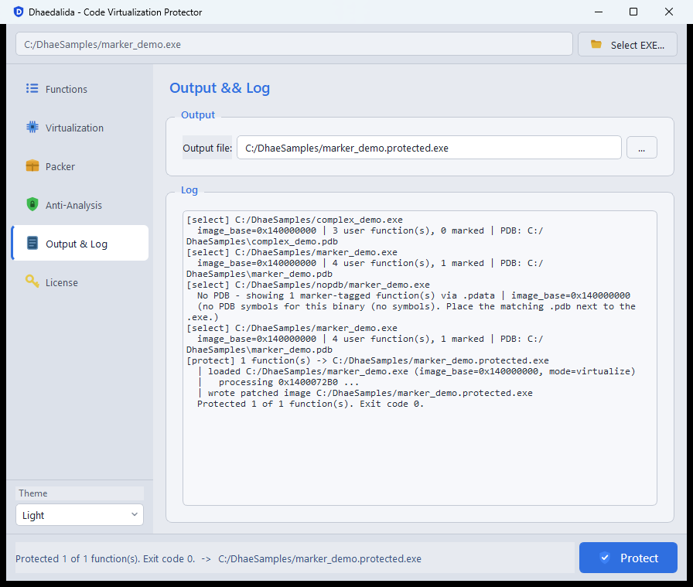Click log line 'No PDB - showing 1 marker-tagged function(s)'
This screenshot has width=693, height=587.
[414, 295]
